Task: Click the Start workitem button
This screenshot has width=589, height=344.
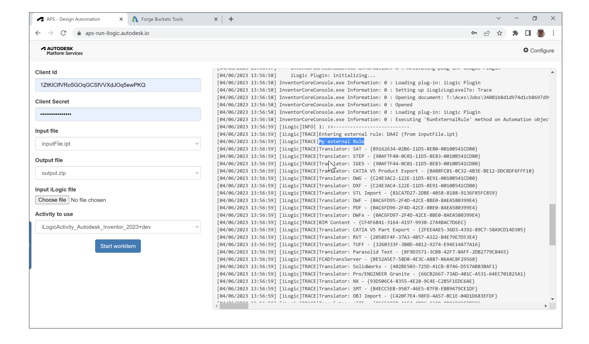Action: point(118,246)
